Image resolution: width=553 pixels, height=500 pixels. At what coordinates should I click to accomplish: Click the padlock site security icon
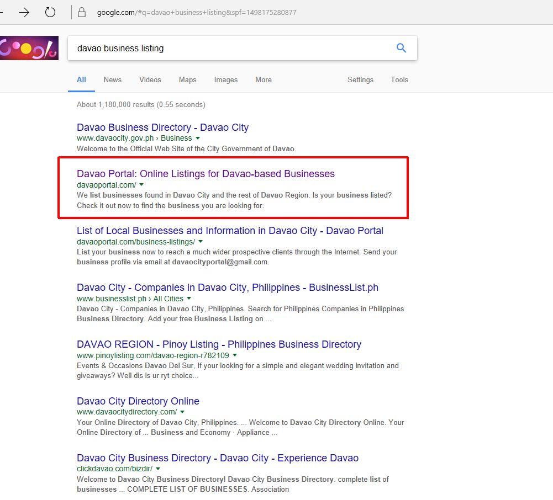point(81,12)
